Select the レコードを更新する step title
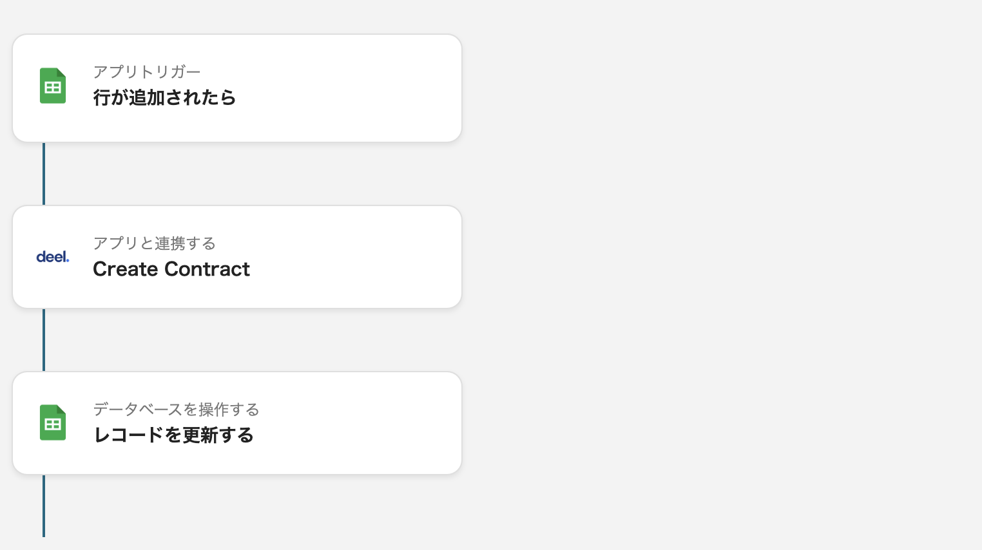The image size is (982, 550). pyautogui.click(x=173, y=435)
